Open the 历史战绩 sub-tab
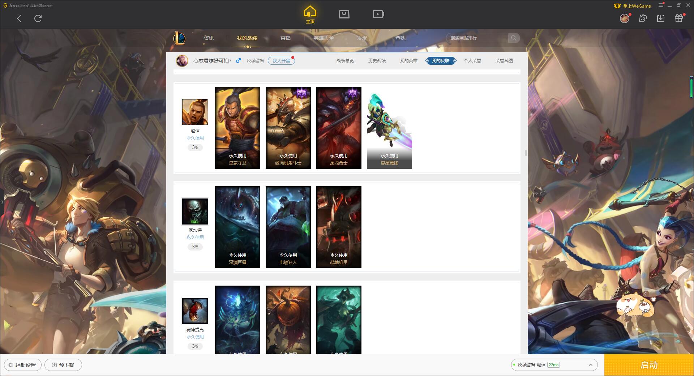Screen dimensions: 694x376 (x=377, y=61)
